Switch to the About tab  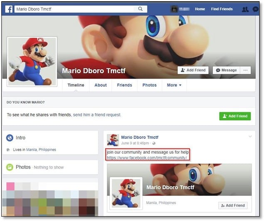point(101,85)
